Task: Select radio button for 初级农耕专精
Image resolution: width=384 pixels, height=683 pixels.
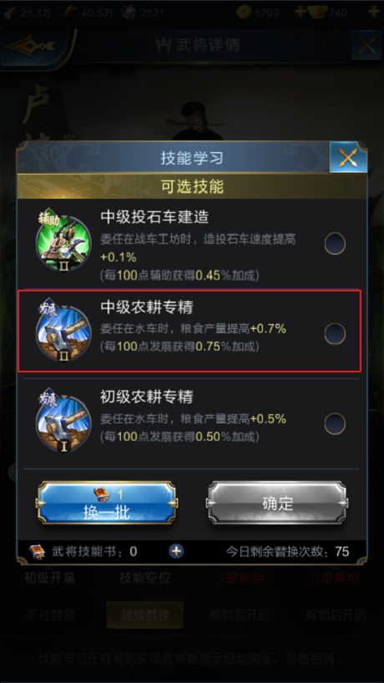Action: (x=335, y=424)
